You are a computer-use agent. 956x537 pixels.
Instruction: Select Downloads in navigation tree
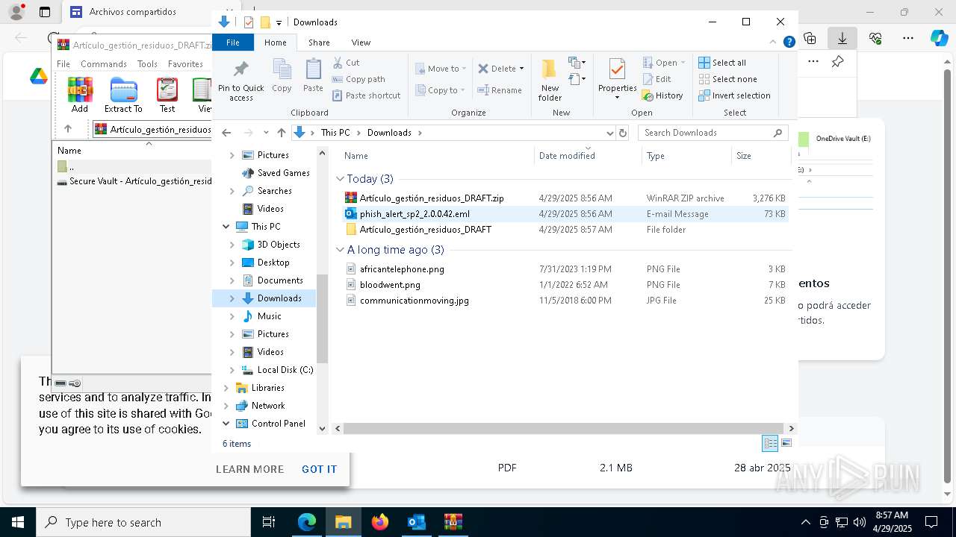click(x=279, y=298)
